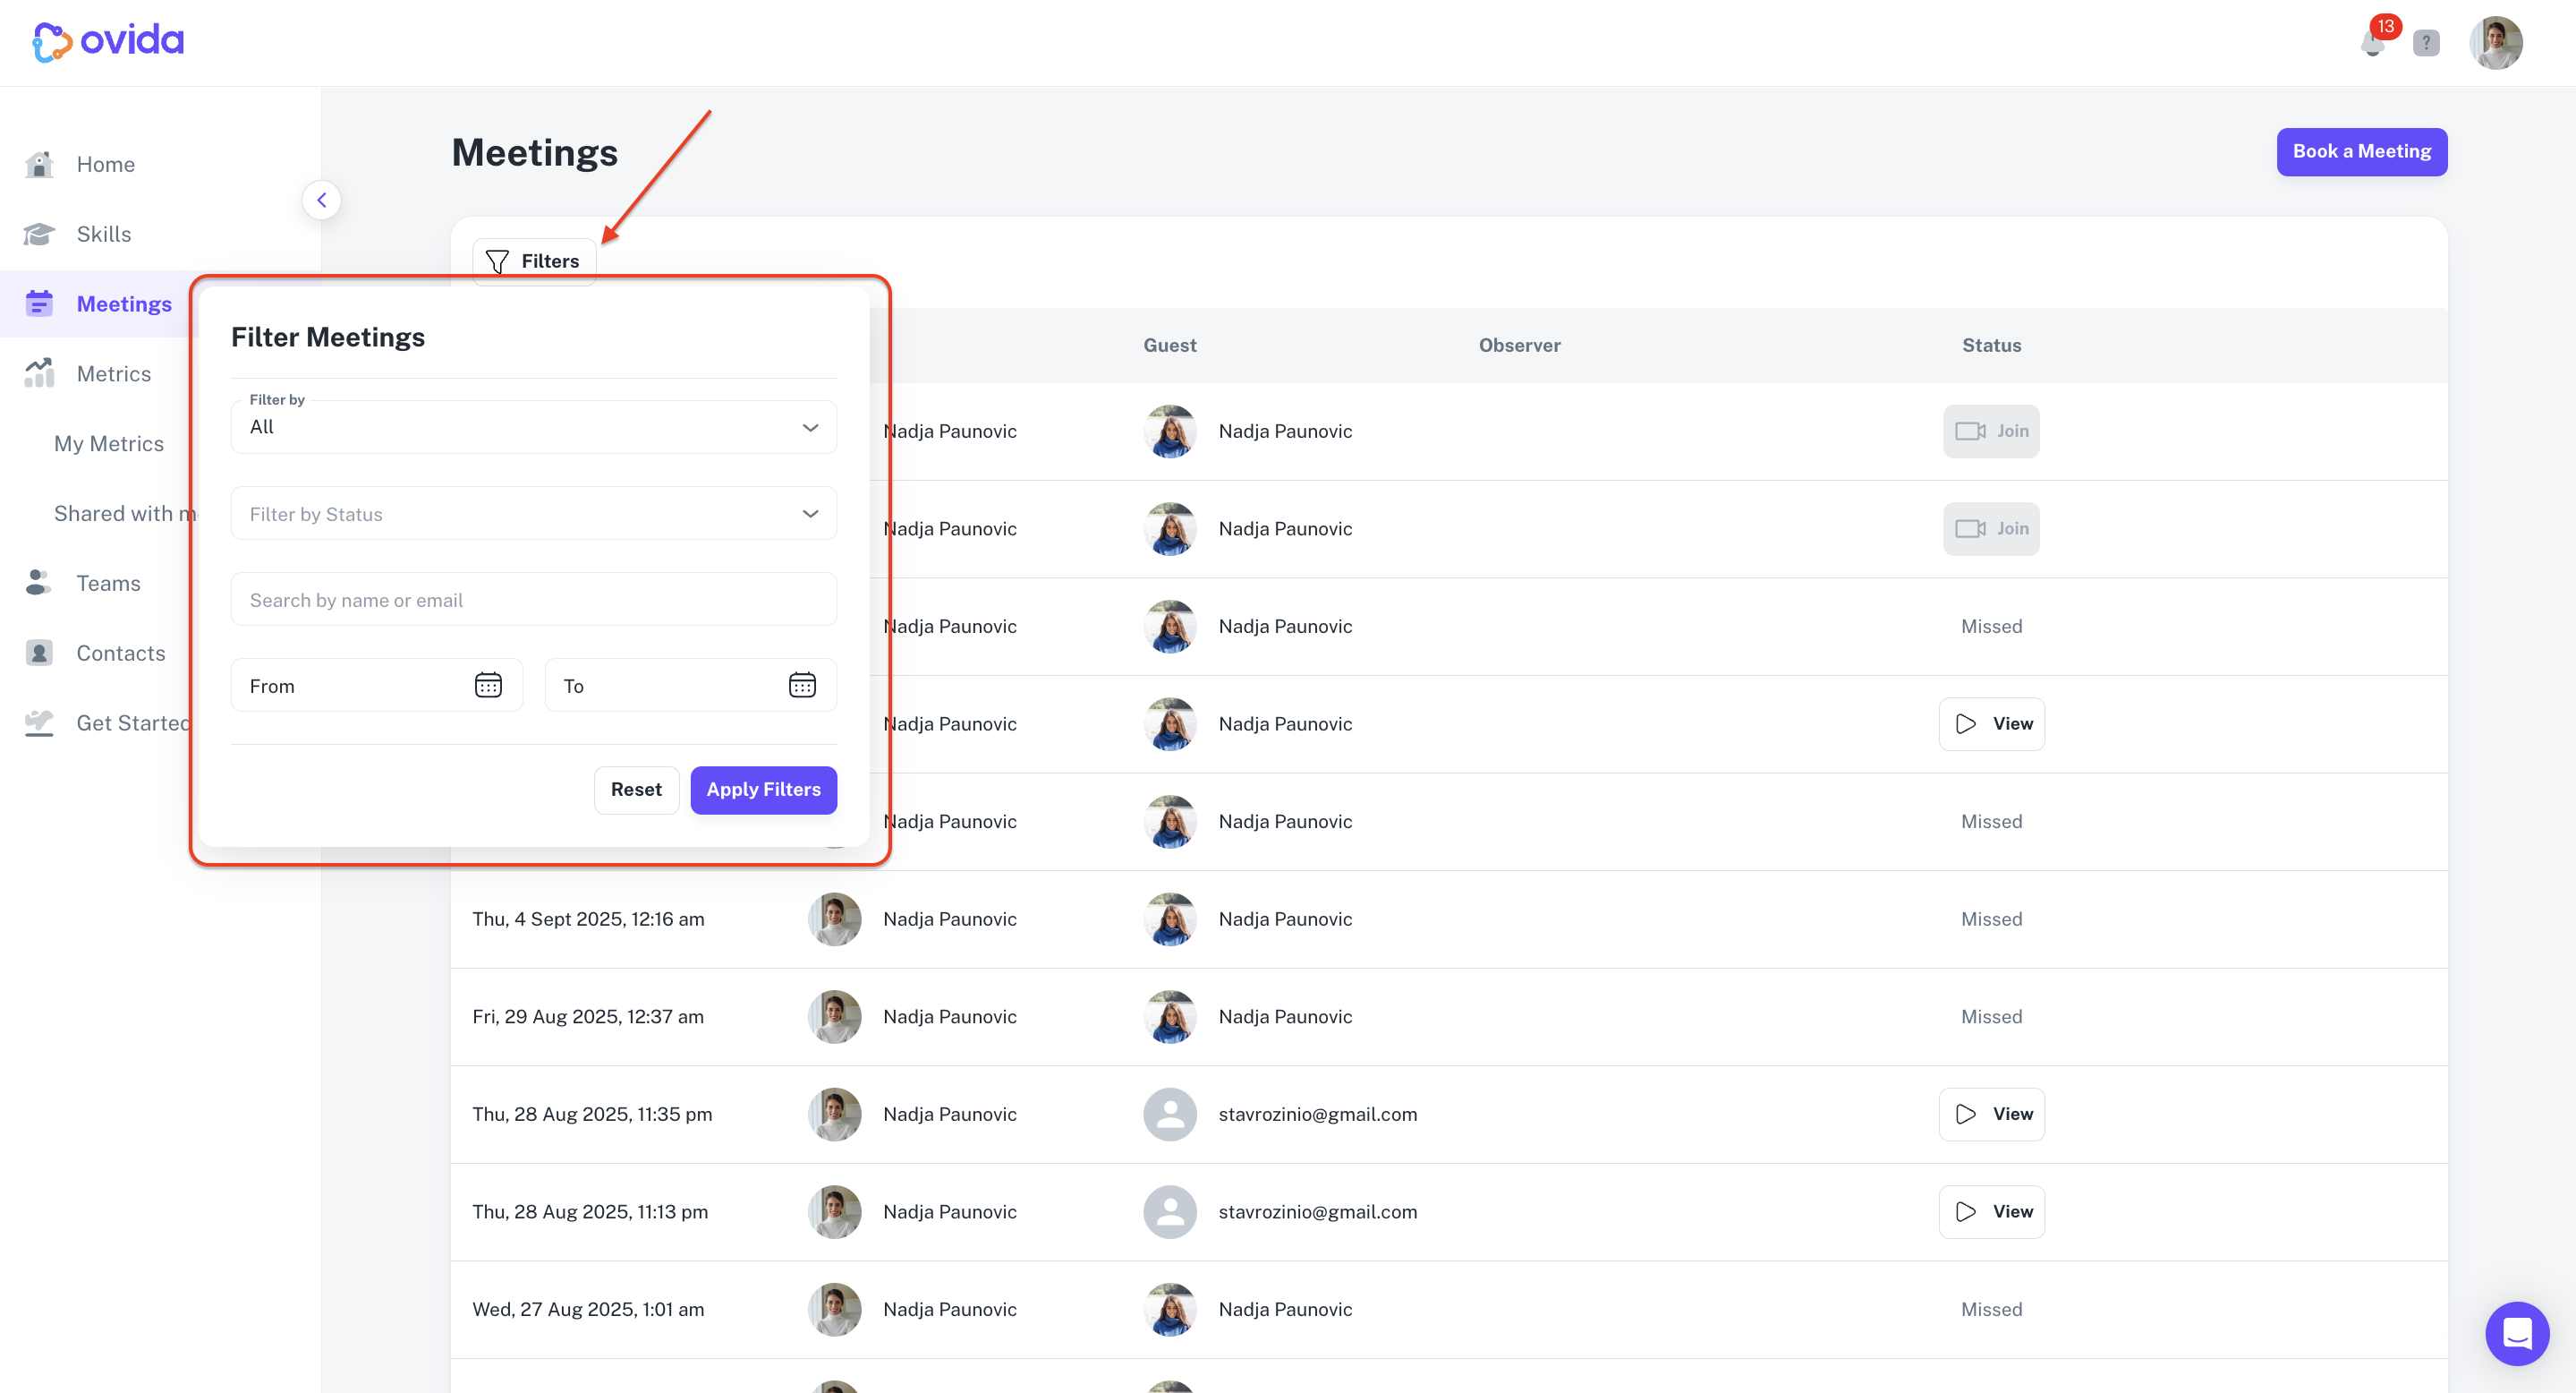Click the funnel icon in Filters

pos(497,261)
